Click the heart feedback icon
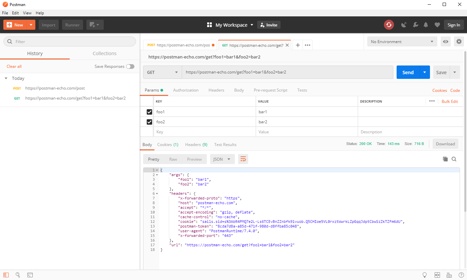This screenshot has height=280, width=467. [437, 25]
